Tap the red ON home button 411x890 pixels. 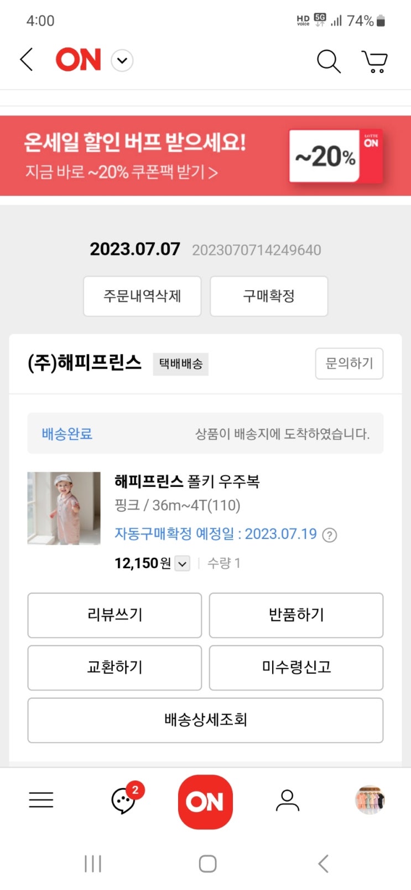tap(205, 802)
